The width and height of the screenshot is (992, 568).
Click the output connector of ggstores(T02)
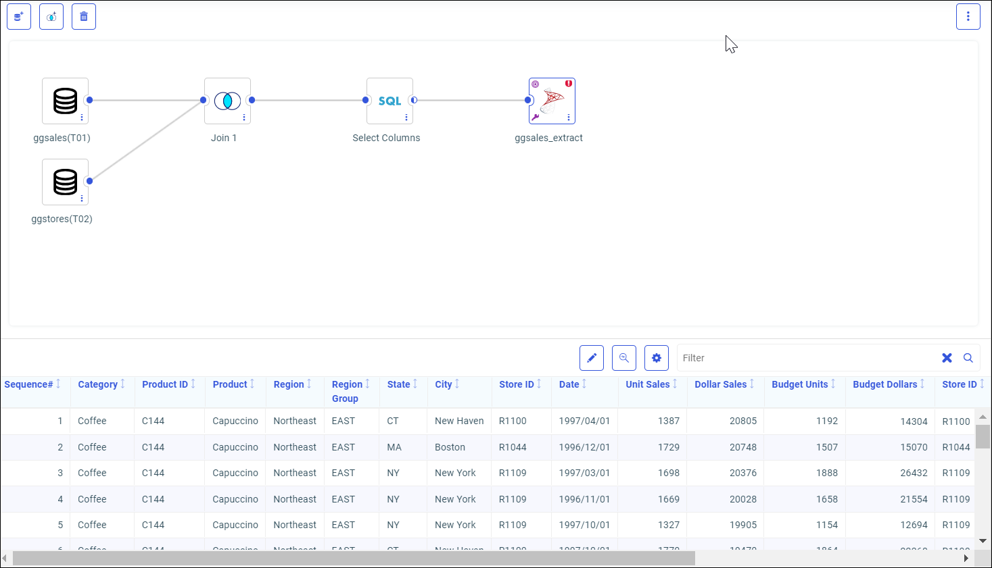pos(89,181)
